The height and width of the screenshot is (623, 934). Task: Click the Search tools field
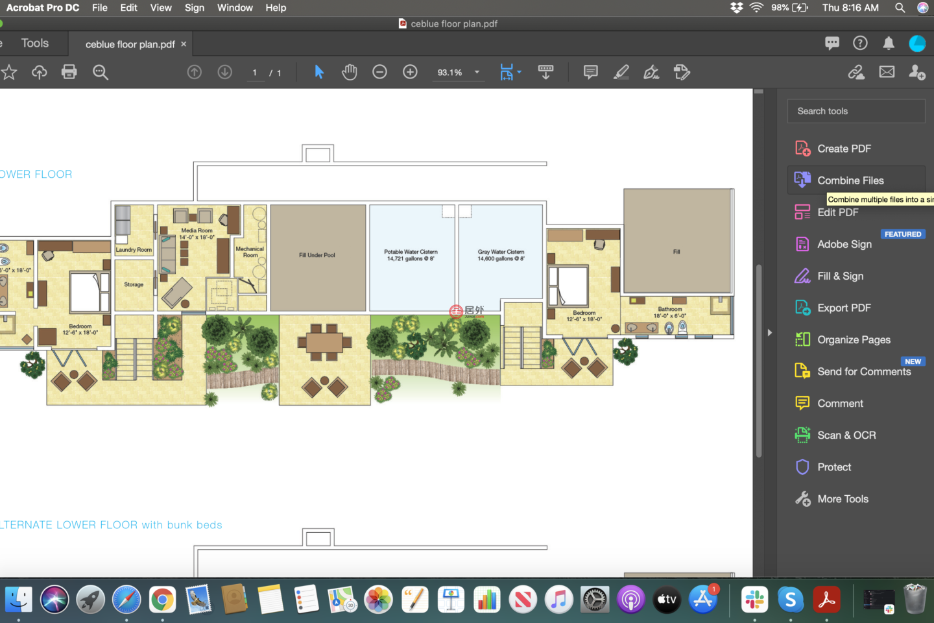[856, 111]
